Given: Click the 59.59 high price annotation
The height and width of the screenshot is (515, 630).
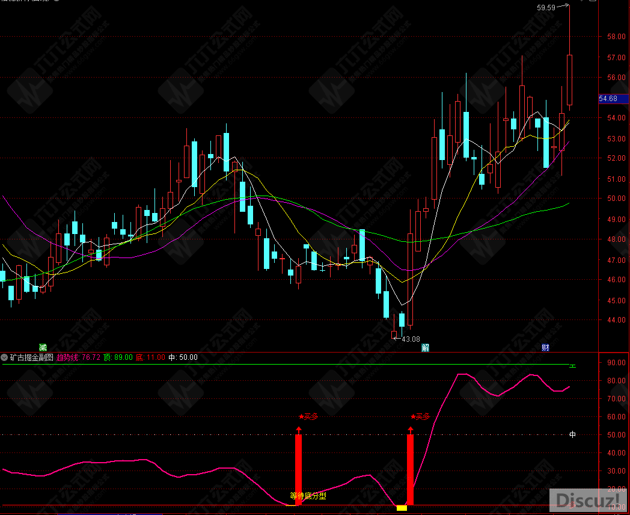Looking at the screenshot, I should (546, 8).
